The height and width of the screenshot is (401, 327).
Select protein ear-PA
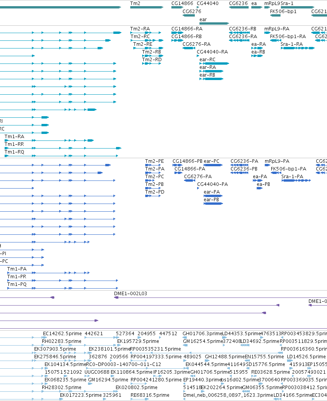[x=213, y=196]
